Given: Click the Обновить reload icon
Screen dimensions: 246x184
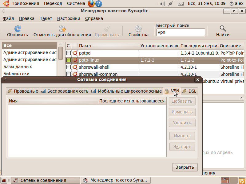Looking at the screenshot, I should [18, 29].
